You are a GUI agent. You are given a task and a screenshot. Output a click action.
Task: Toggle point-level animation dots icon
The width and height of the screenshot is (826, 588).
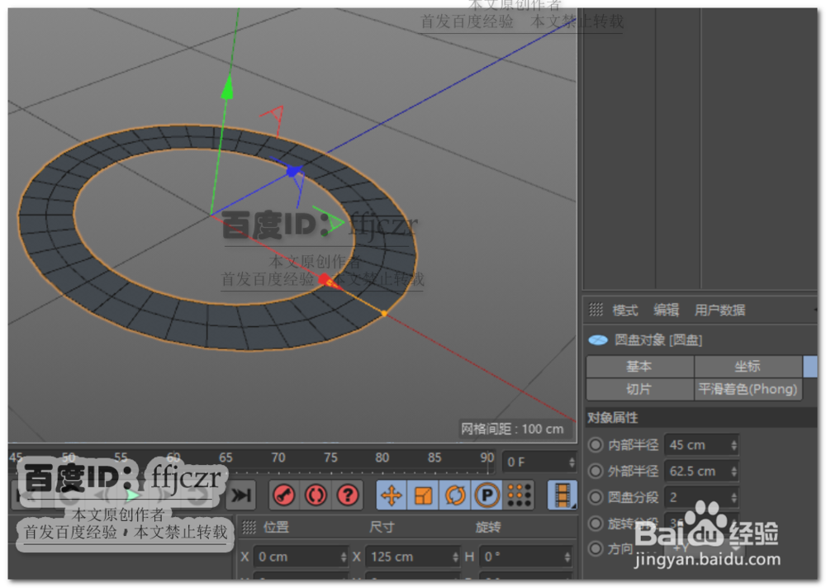point(519,496)
